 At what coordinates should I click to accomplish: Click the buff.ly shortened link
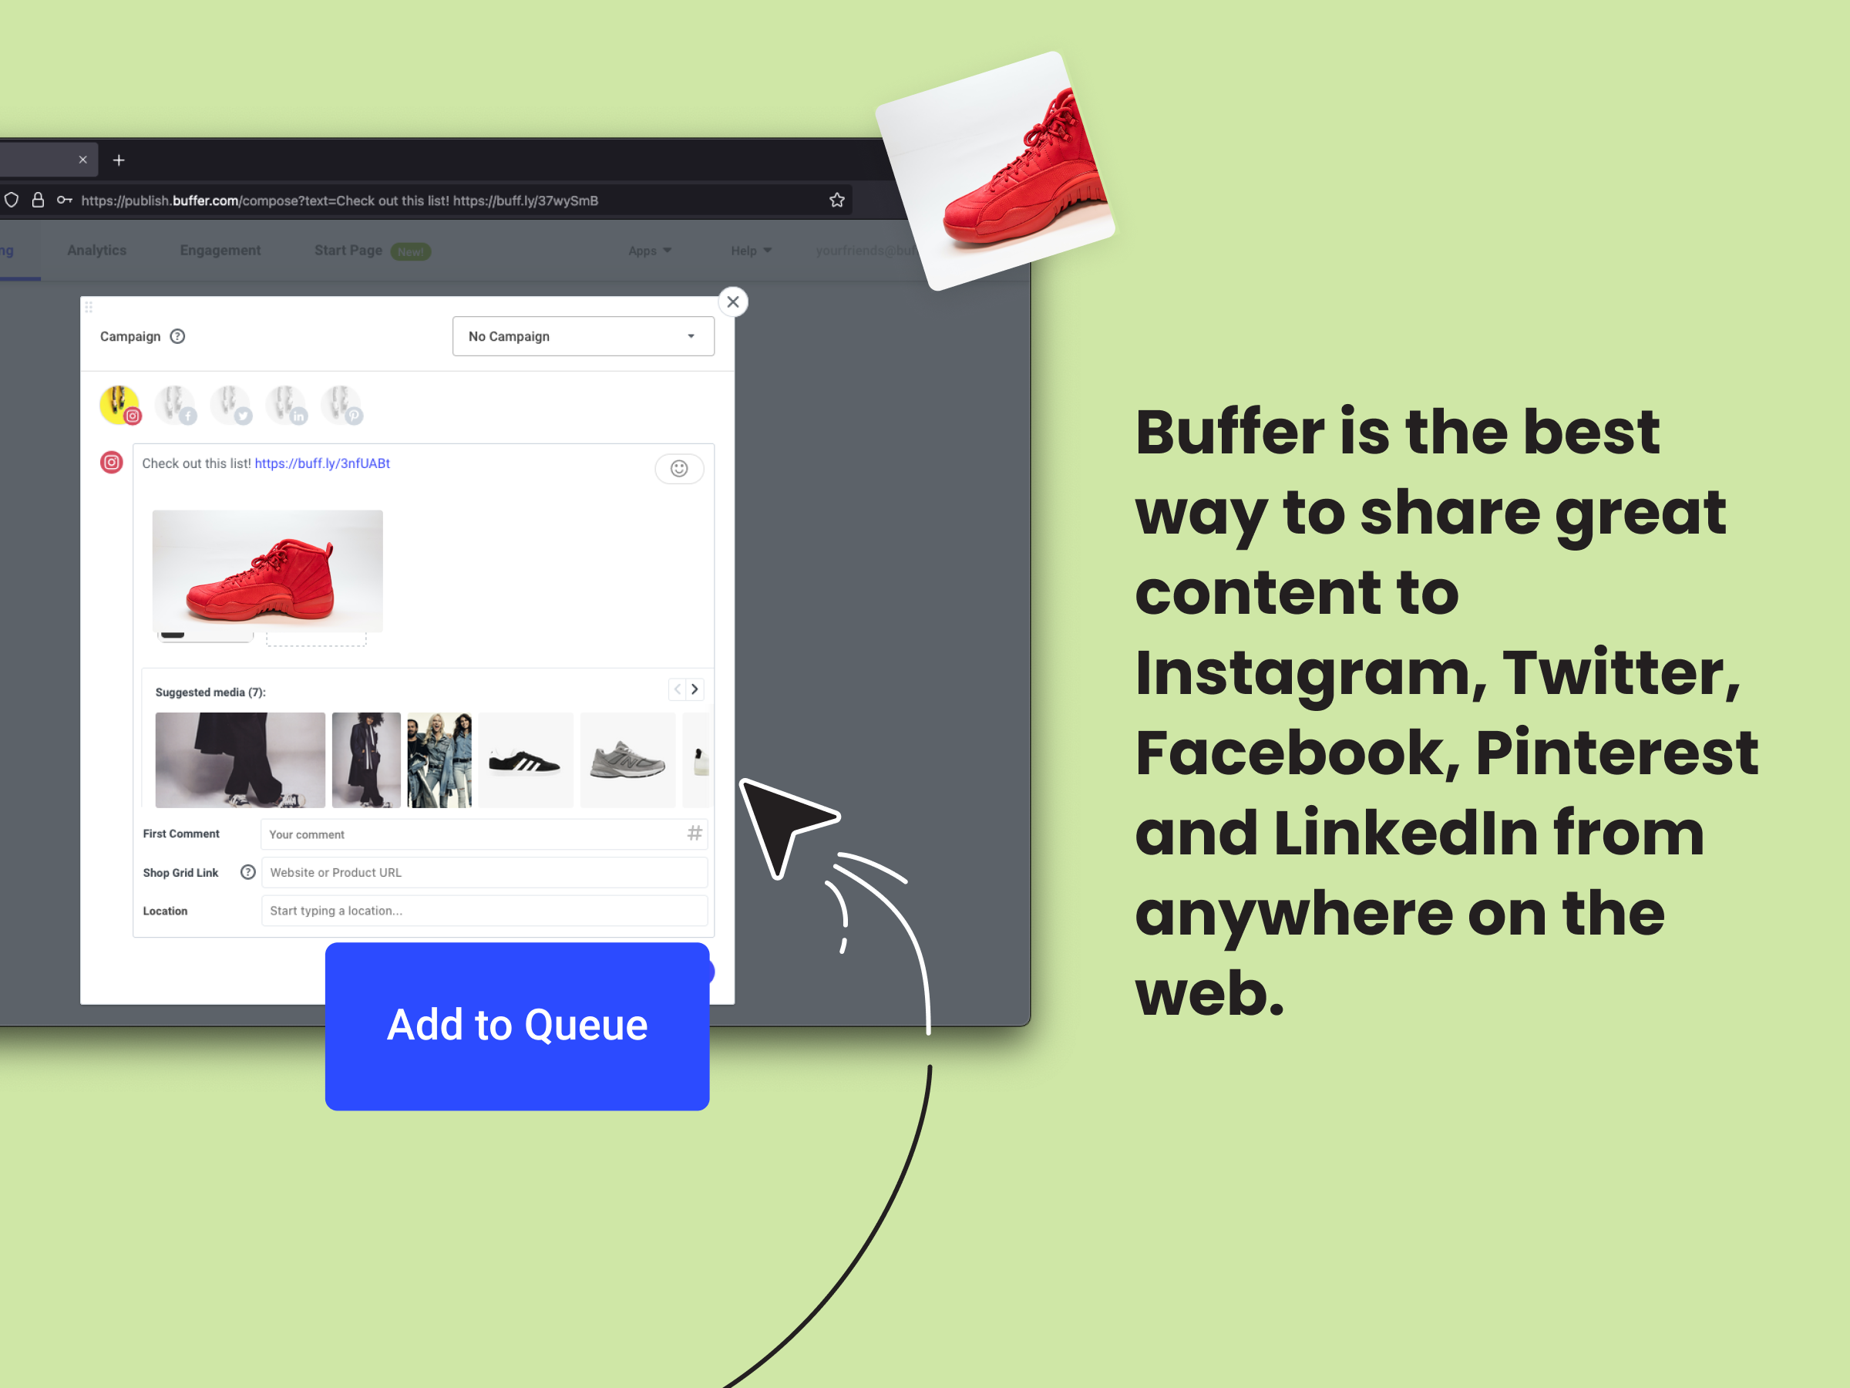[x=322, y=463]
